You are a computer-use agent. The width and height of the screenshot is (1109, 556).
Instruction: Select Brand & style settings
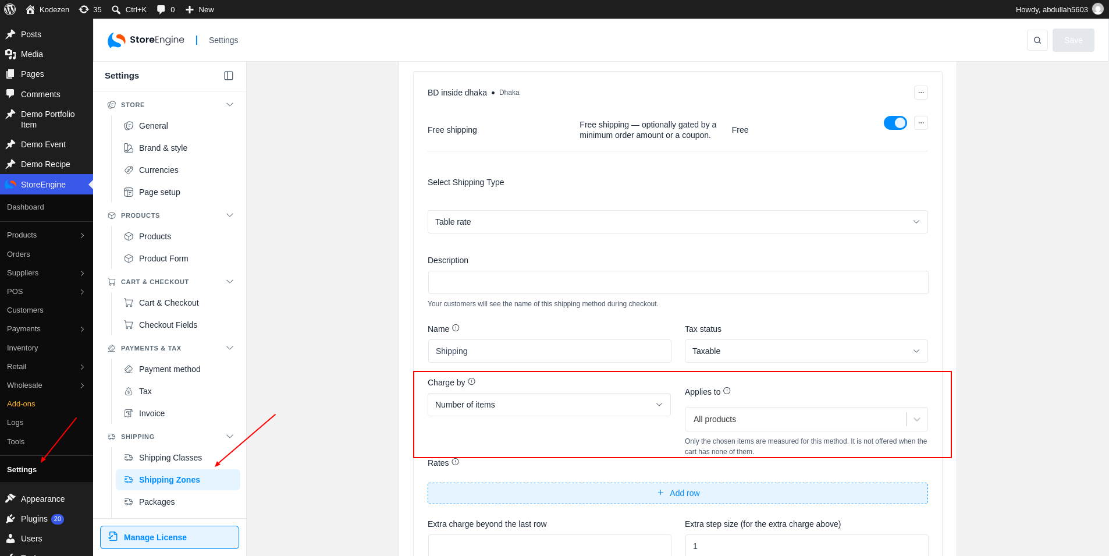178,148
